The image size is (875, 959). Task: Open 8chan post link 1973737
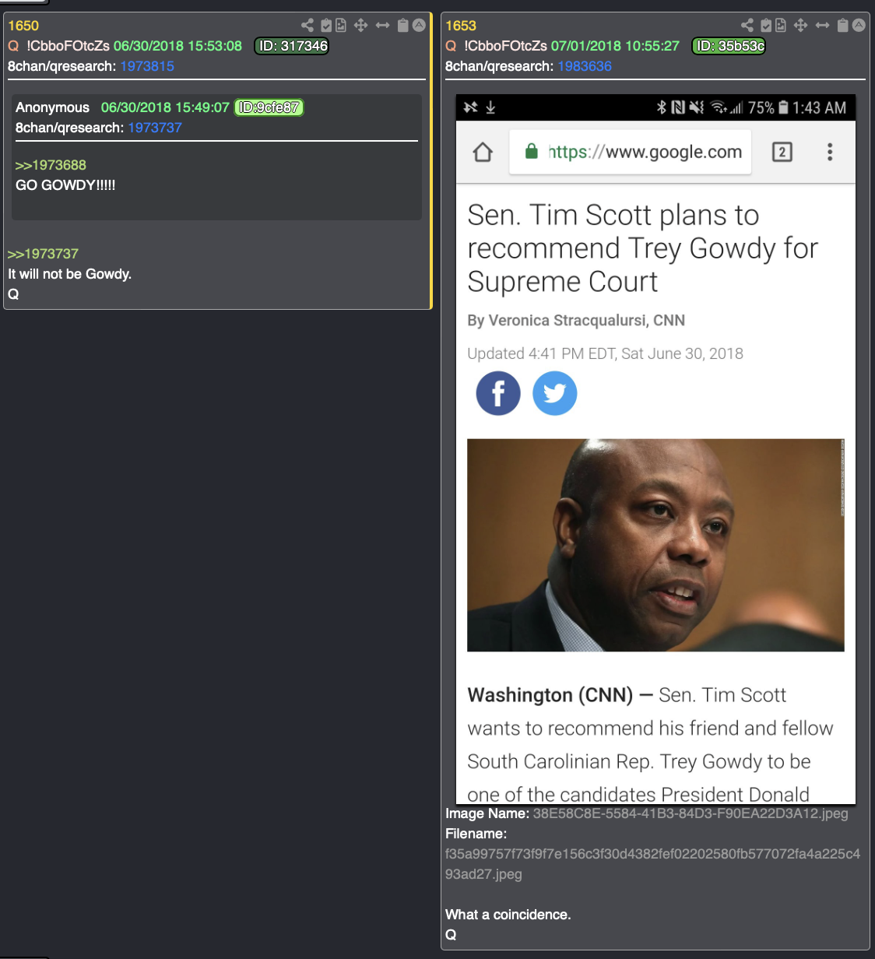(x=155, y=128)
